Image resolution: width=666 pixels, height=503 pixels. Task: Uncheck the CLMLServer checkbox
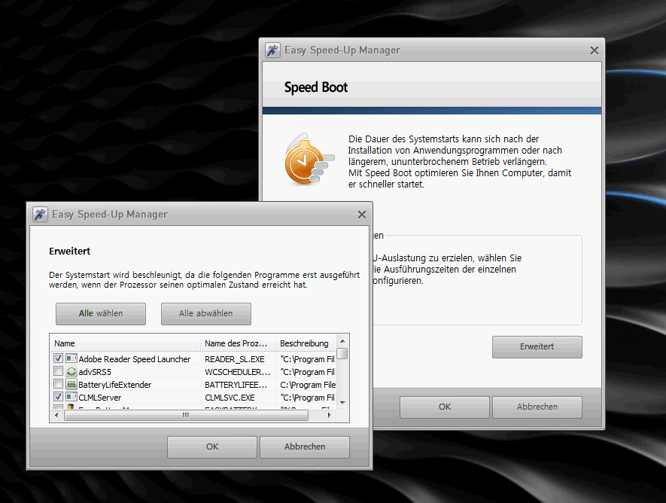pyautogui.click(x=59, y=397)
